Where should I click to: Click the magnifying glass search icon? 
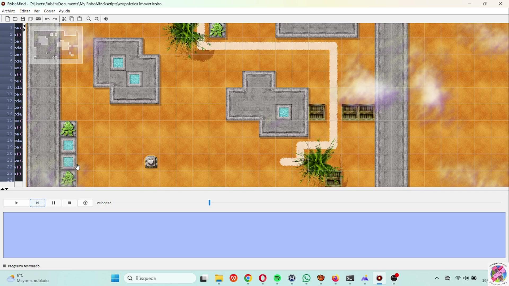click(89, 19)
